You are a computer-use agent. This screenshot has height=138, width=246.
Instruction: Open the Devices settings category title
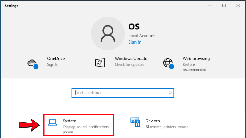click(153, 121)
